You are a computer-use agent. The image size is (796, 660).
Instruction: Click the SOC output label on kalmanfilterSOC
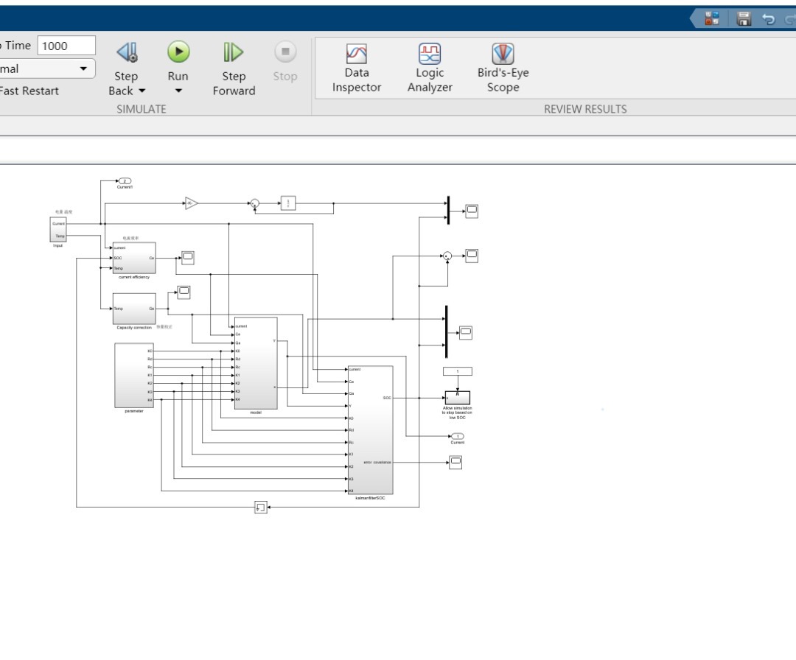pyautogui.click(x=387, y=398)
